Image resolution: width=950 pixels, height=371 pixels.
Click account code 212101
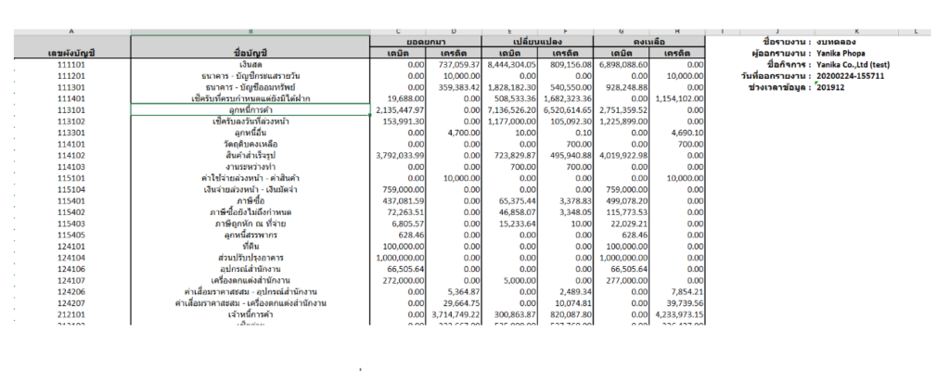71,314
